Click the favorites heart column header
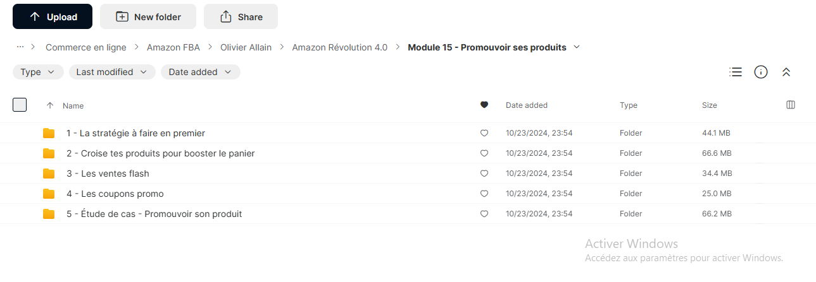 pos(484,105)
